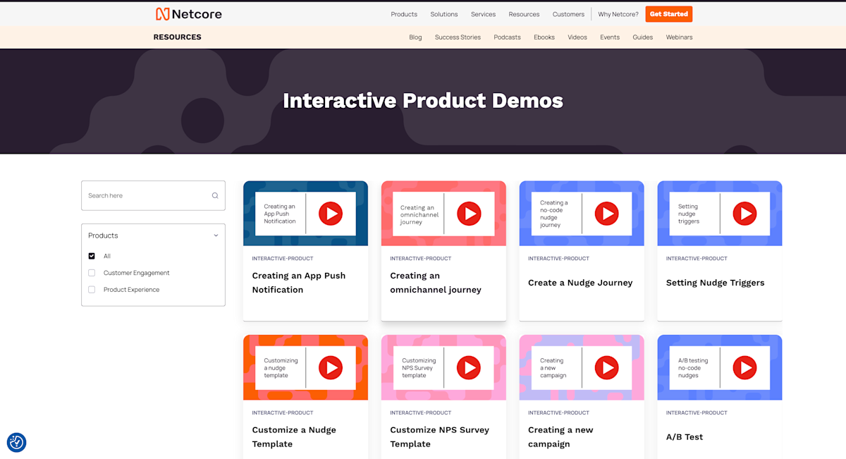Play the Creating a new campaign demo
Viewport: 846px width, 459px height.
606,367
